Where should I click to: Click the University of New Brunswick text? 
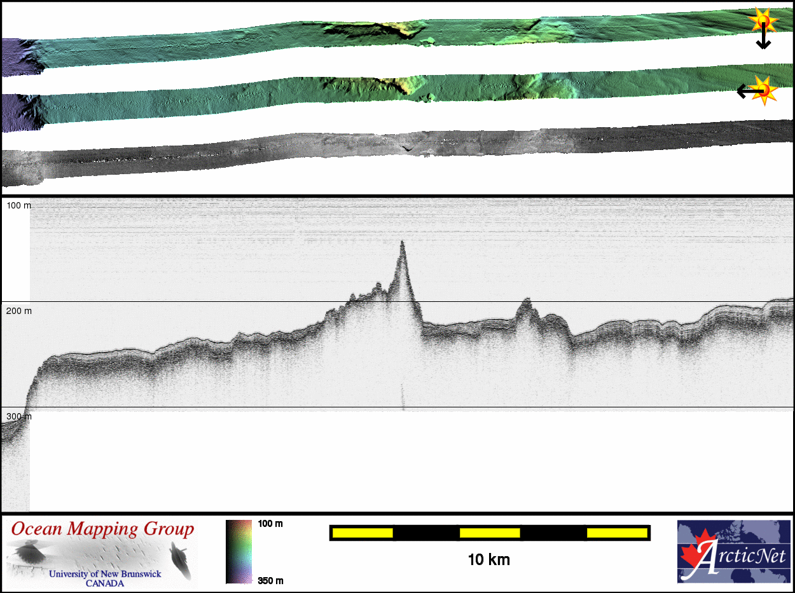click(105, 574)
